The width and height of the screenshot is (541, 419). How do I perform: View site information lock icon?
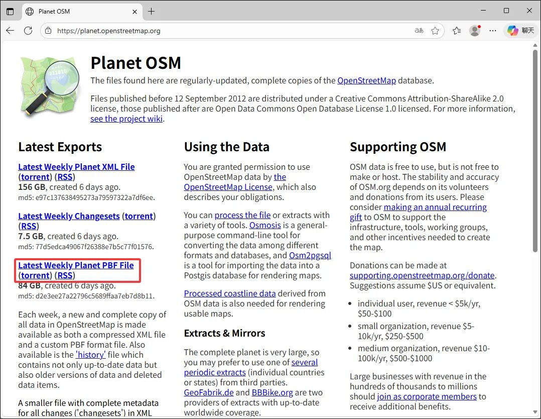(x=49, y=31)
